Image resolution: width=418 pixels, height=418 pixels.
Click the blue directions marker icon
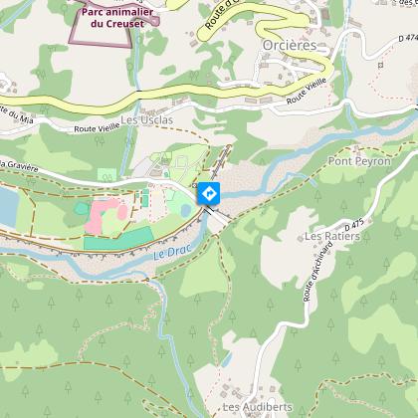coord(209,193)
